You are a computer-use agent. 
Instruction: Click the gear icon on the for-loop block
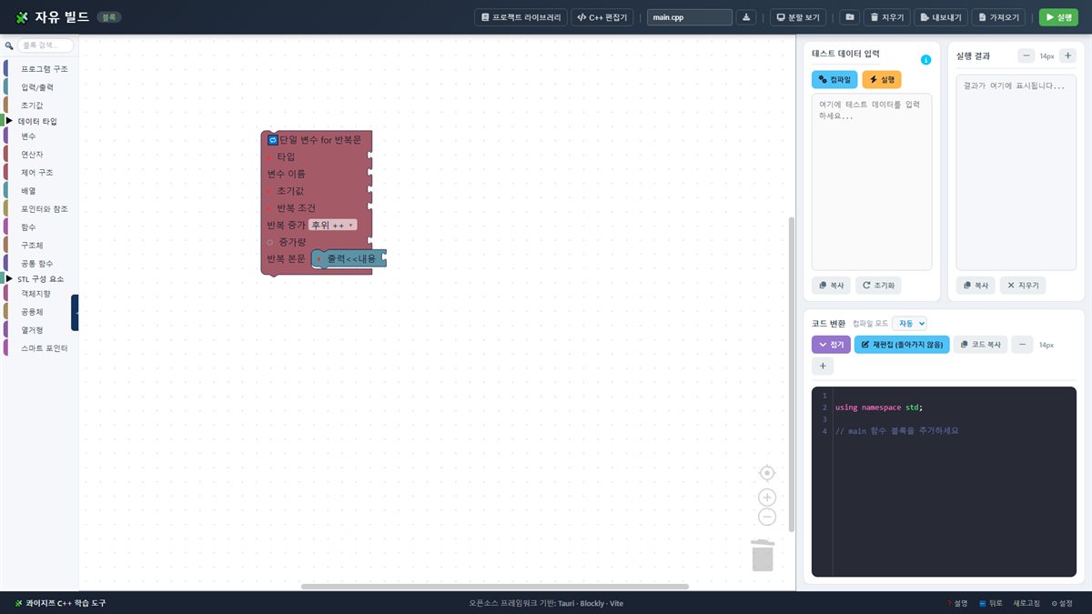[x=272, y=140]
